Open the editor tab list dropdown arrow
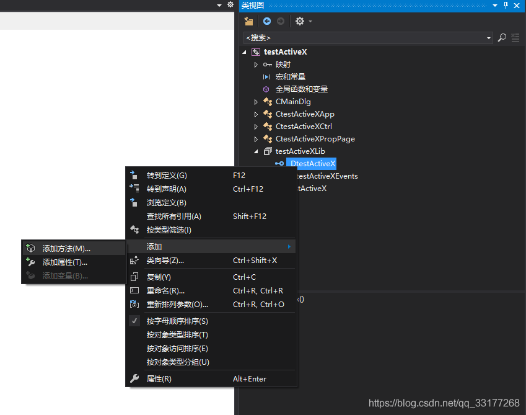526x415 pixels. pos(219,6)
